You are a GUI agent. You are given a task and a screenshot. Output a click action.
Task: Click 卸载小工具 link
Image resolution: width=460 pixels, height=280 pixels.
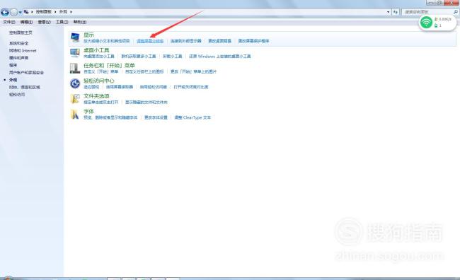173,57
